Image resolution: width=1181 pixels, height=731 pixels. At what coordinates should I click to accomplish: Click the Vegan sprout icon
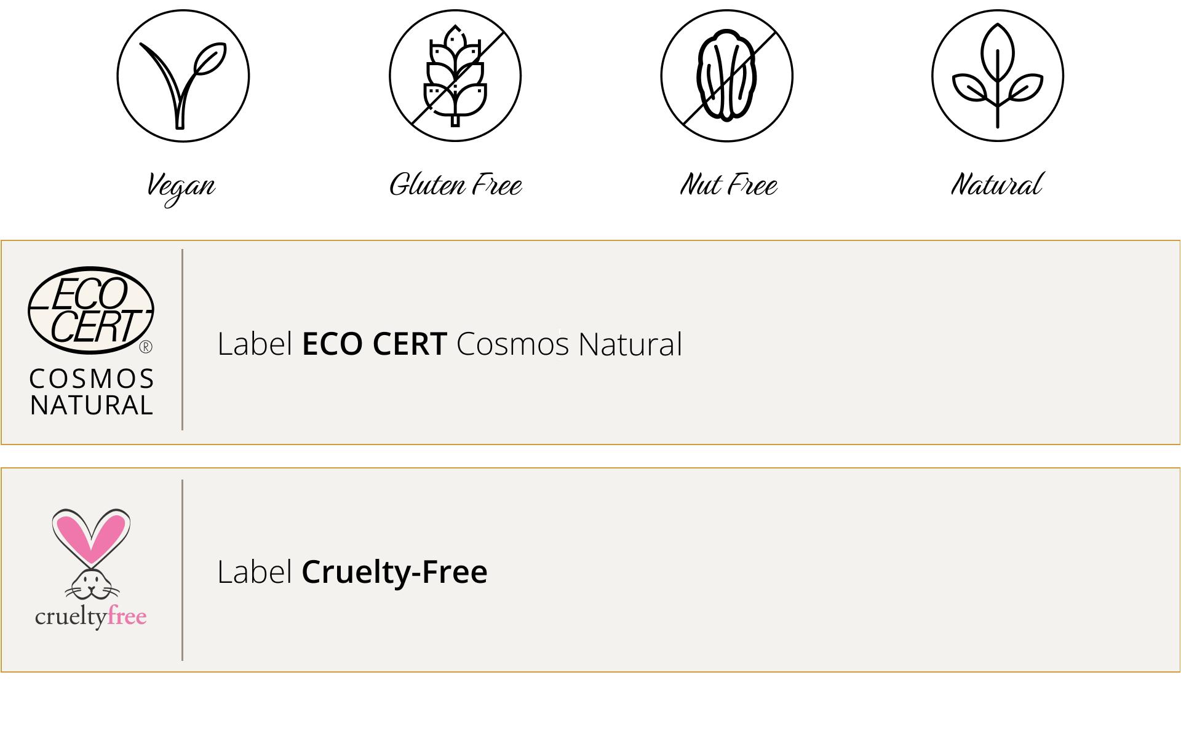coord(183,76)
